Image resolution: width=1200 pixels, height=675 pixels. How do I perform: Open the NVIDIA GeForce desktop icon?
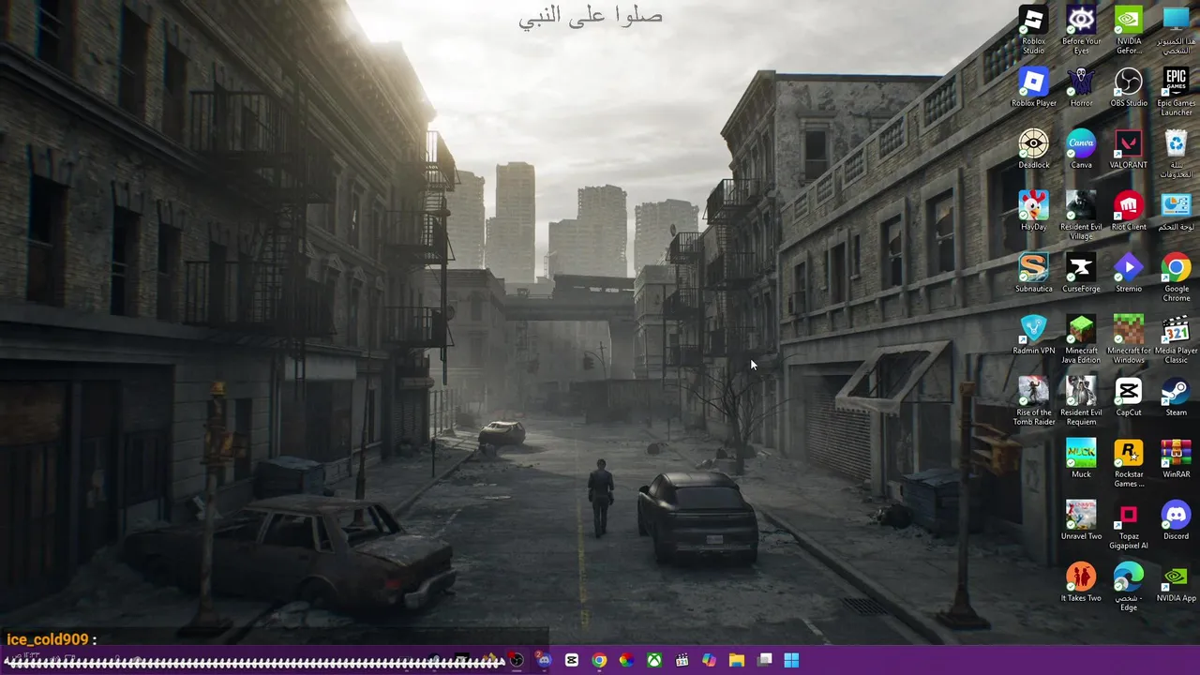(1129, 28)
